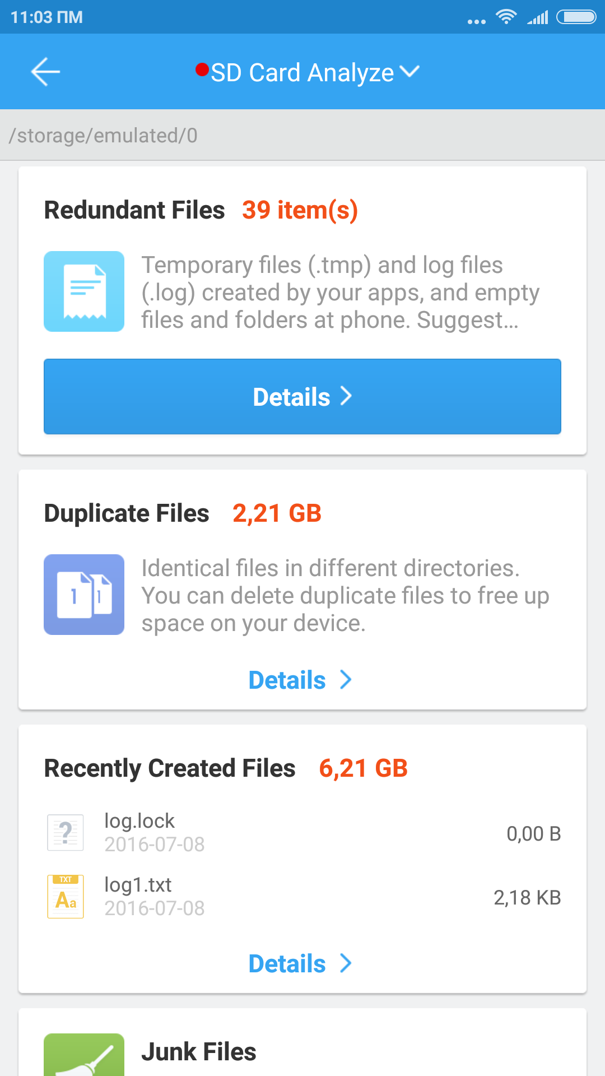This screenshot has width=605, height=1076.
Task: Click the Duplicate Files icon
Action: 84,595
